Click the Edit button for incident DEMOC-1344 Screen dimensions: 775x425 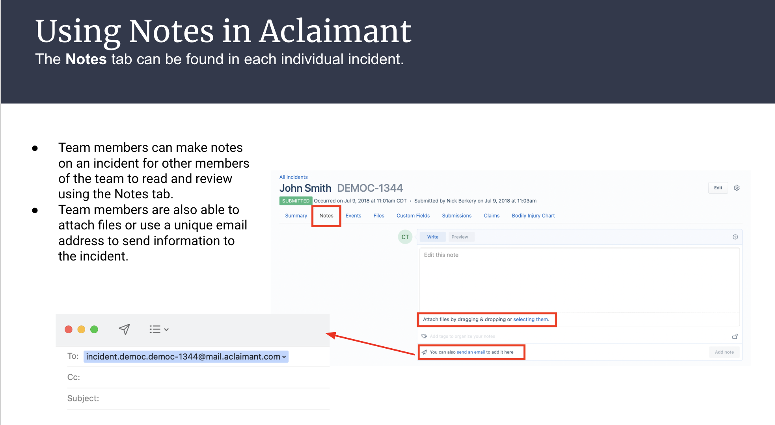pos(717,188)
